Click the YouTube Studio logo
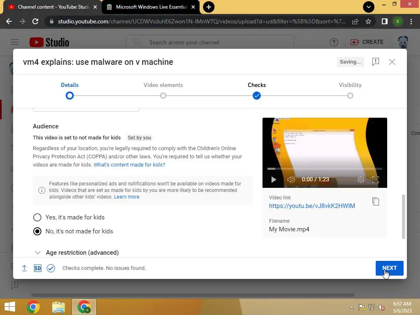Viewport: 420px width, 315px height. tap(49, 42)
